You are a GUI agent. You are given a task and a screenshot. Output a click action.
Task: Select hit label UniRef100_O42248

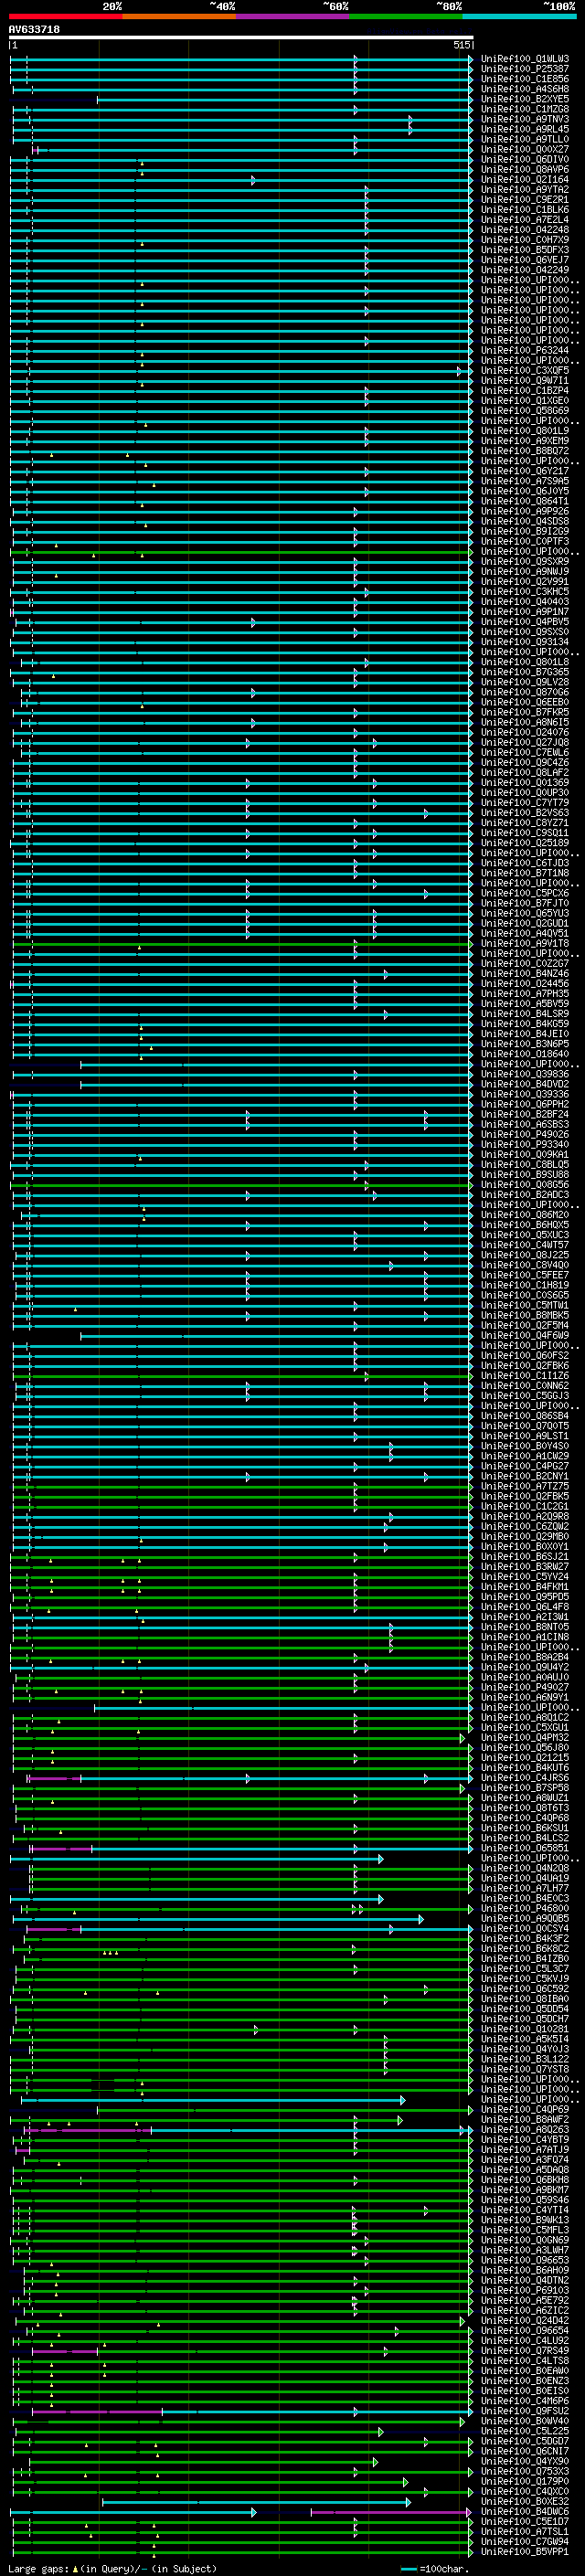[x=525, y=230]
